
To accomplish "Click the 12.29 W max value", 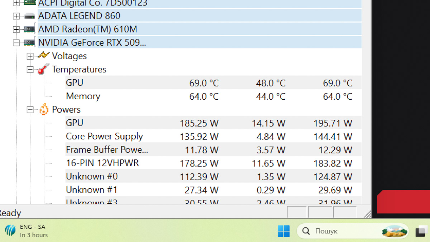I will pos(335,150).
